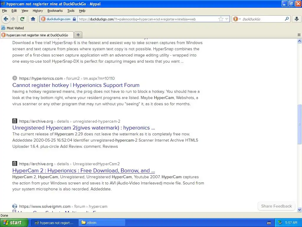Open HyperCam 2 Free Download result
The width and height of the screenshot is (302, 227).
pos(83,171)
